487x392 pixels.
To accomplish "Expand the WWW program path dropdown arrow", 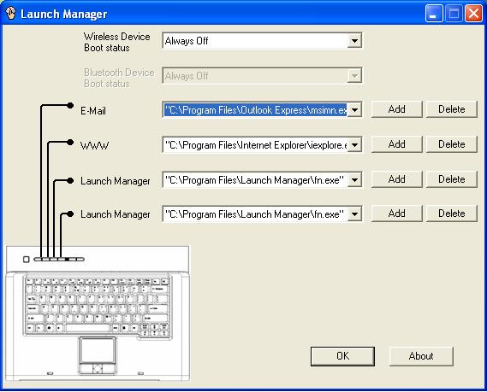I will coord(354,145).
